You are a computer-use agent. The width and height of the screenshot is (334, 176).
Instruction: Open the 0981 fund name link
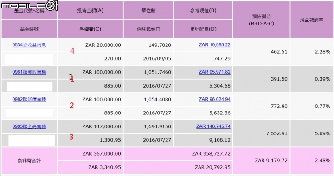click(x=29, y=72)
